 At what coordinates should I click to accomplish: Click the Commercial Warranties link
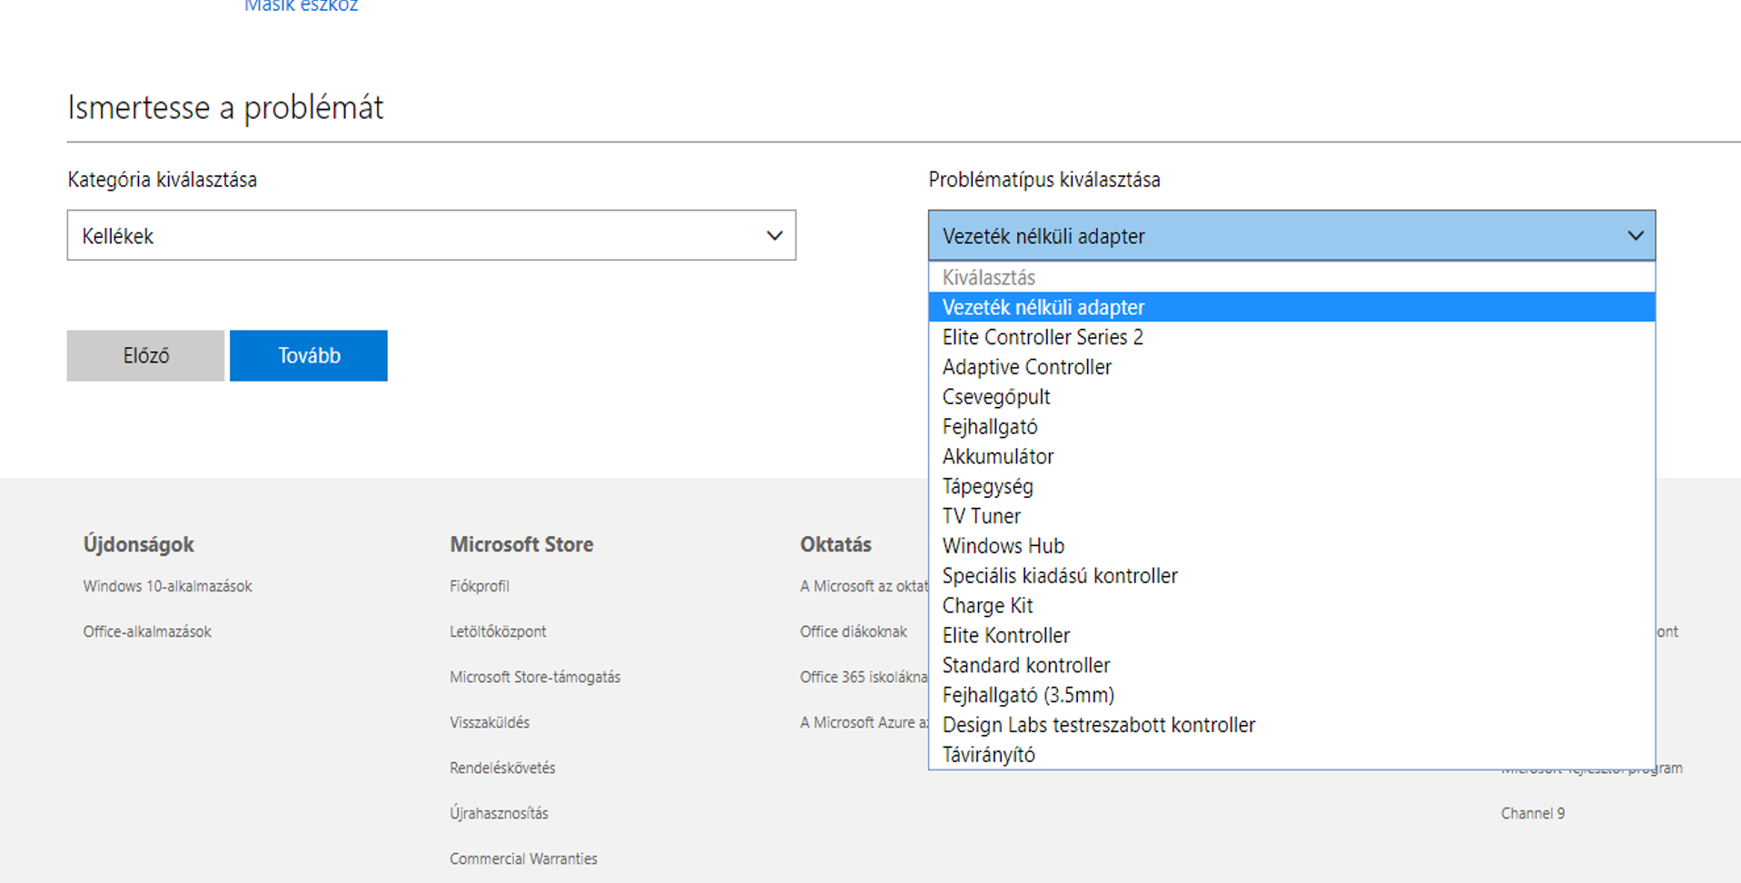pyautogui.click(x=523, y=858)
